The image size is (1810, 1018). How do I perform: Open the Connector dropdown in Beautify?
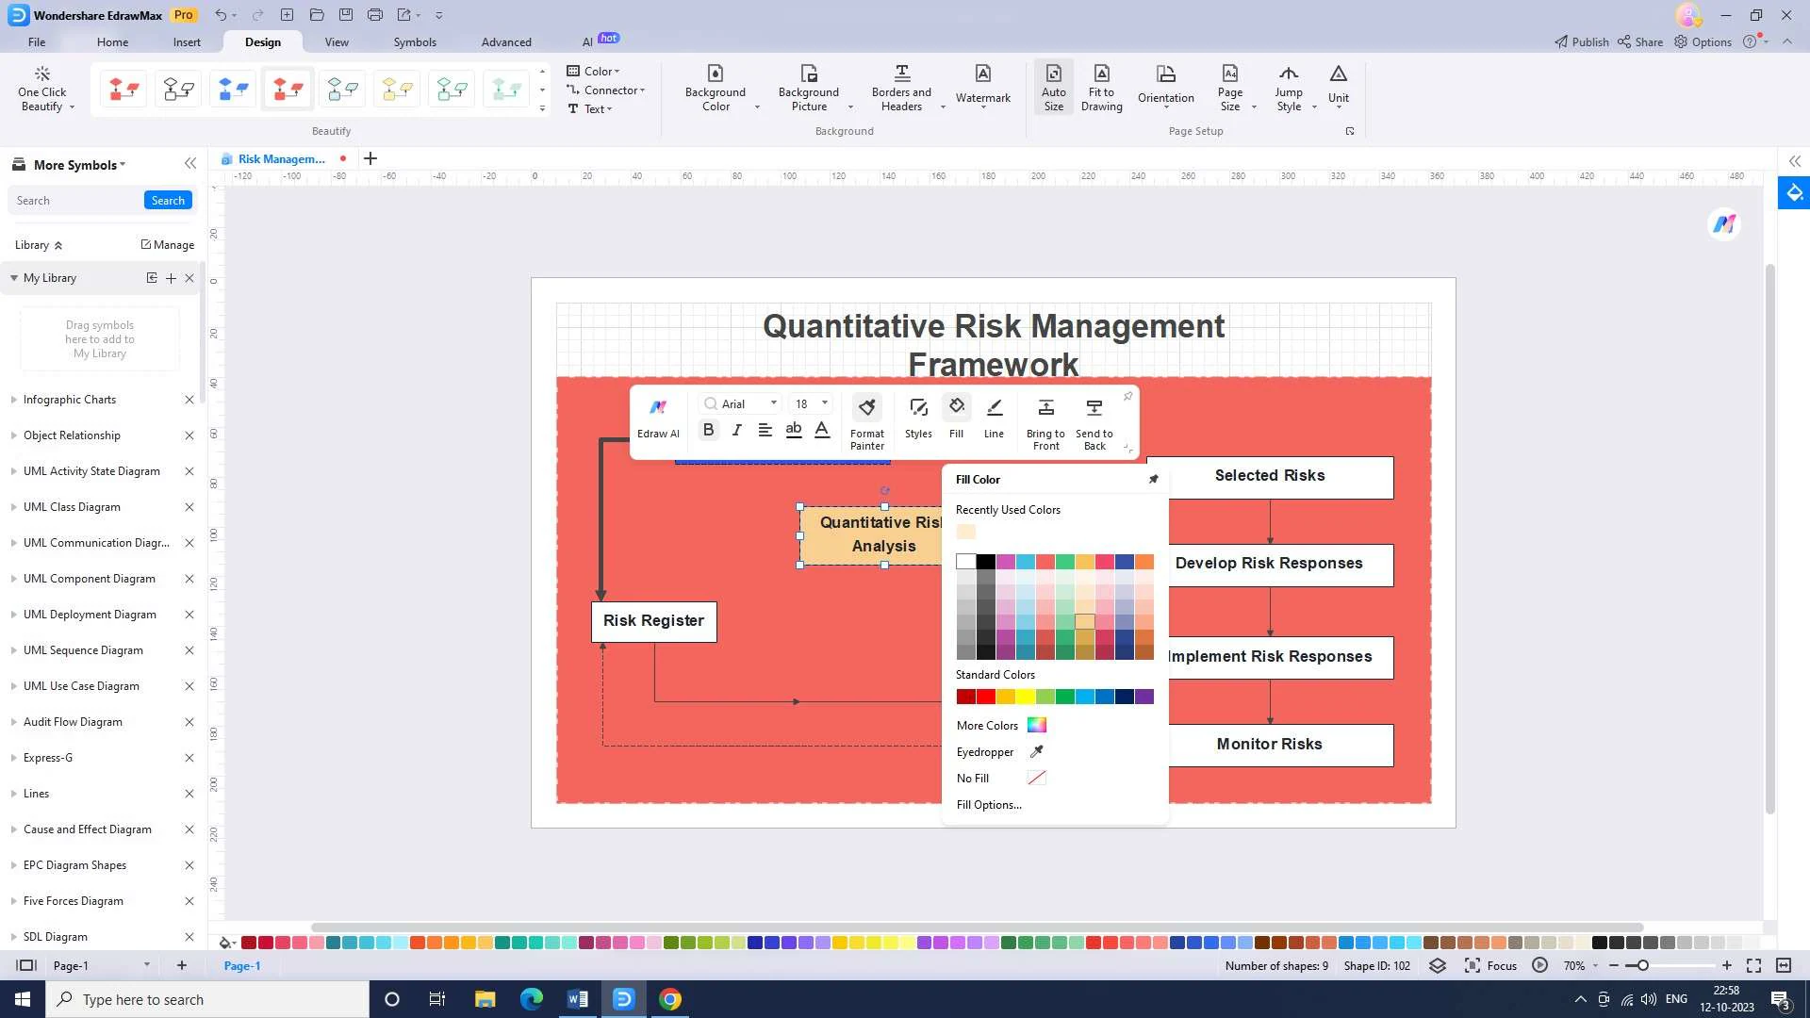(x=611, y=90)
